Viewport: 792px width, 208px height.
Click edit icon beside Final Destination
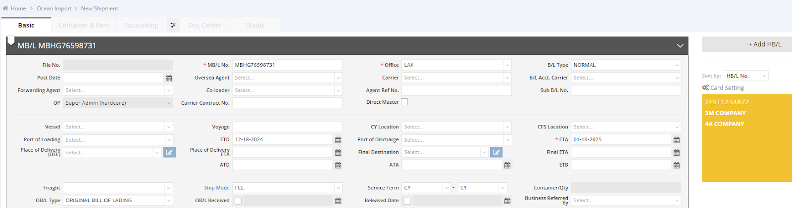(x=496, y=153)
